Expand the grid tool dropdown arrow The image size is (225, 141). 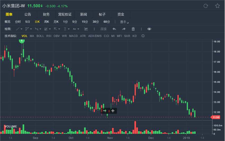(50, 29)
